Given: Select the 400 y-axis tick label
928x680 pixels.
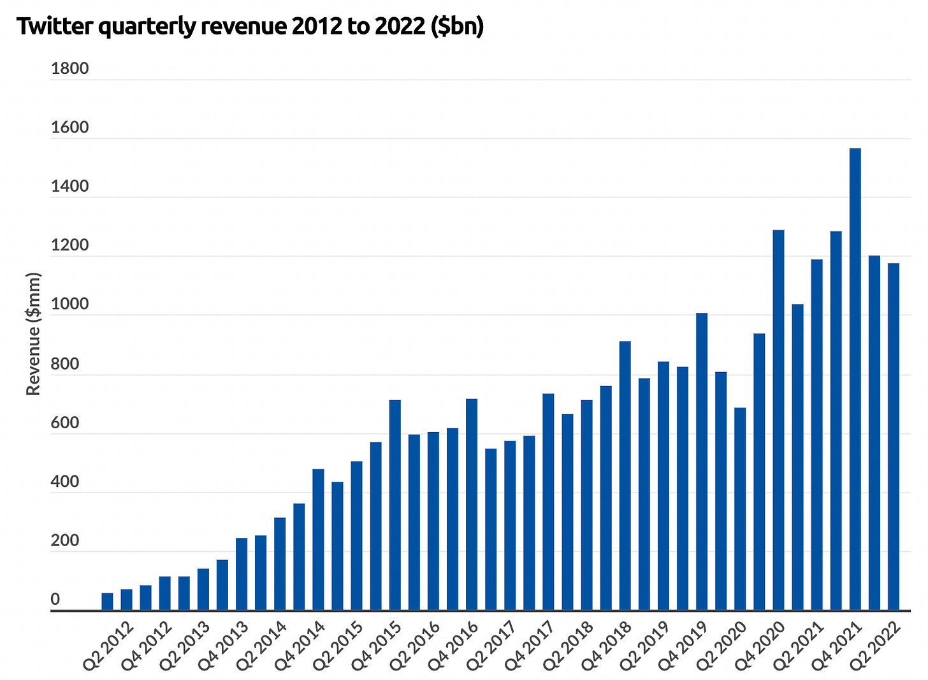Looking at the screenshot, I should pos(64,482).
